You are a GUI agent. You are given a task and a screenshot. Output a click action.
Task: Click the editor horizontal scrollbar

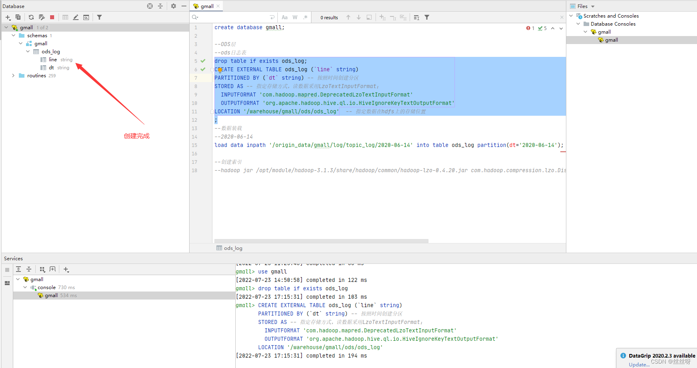point(321,241)
